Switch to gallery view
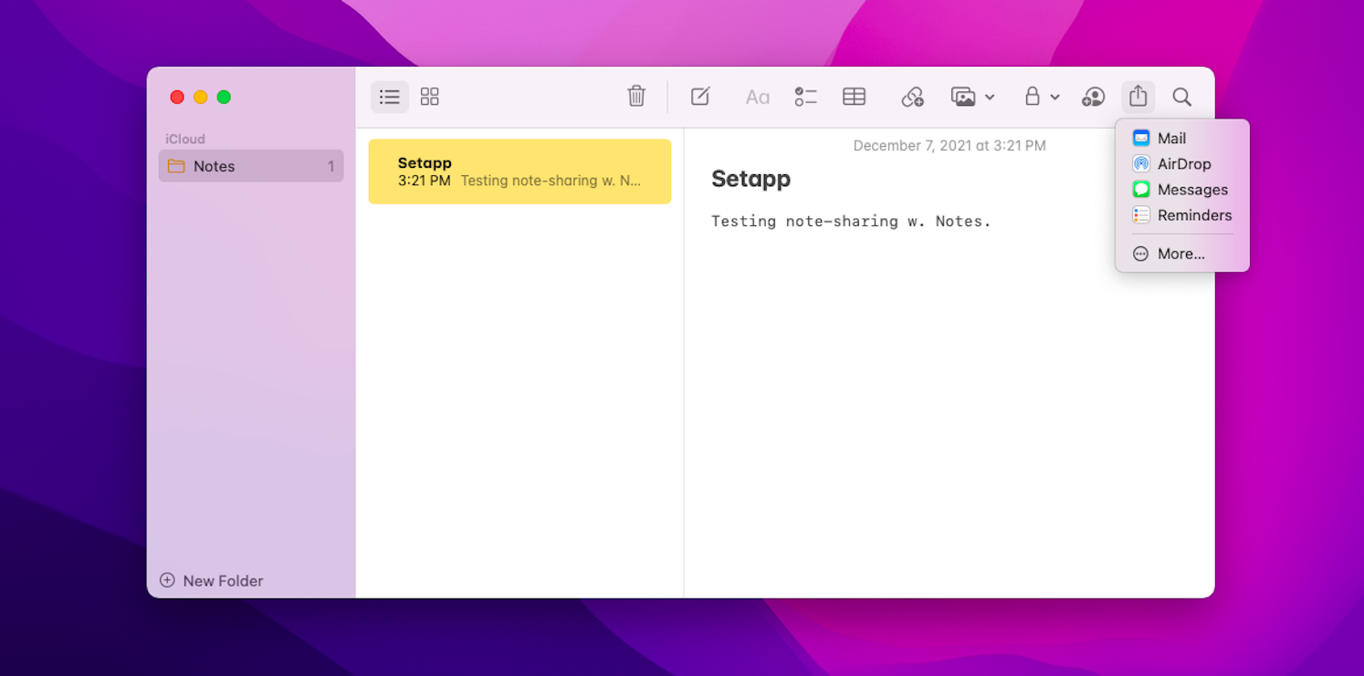1364x676 pixels. click(x=429, y=96)
